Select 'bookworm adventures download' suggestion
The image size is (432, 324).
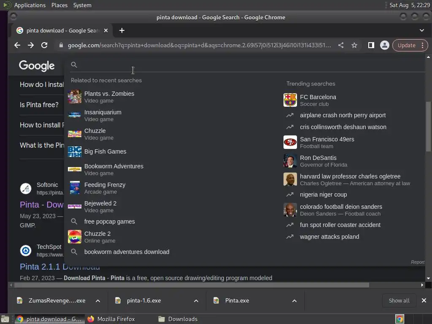(x=127, y=252)
